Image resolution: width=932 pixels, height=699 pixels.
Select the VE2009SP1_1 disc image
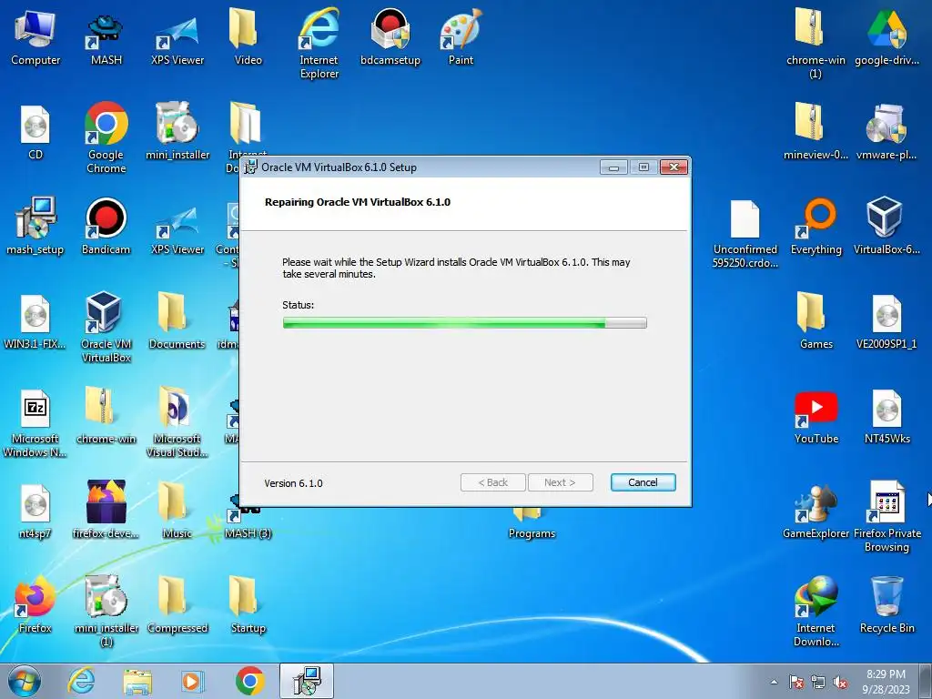[x=886, y=321]
